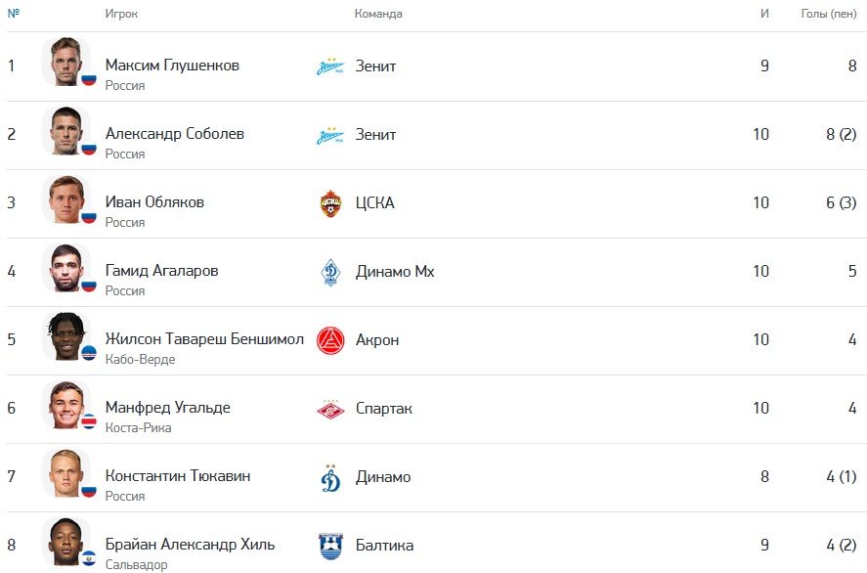The width and height of the screenshot is (867, 573).
Task: Open Манфред Угальде player page
Action: point(167,408)
